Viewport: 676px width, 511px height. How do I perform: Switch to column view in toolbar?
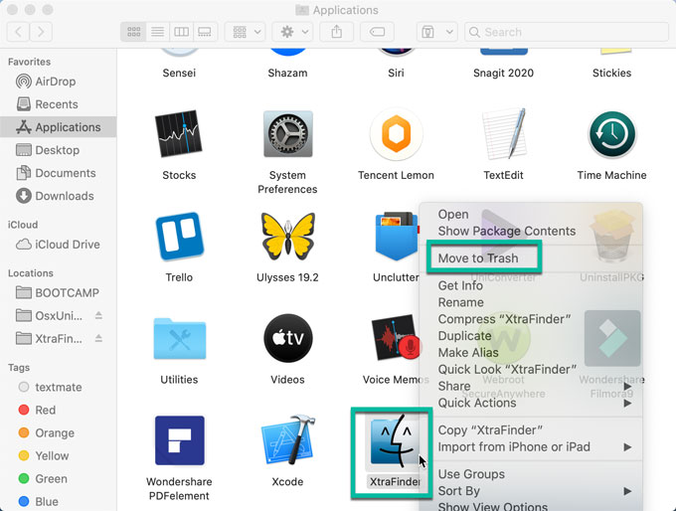(x=182, y=32)
